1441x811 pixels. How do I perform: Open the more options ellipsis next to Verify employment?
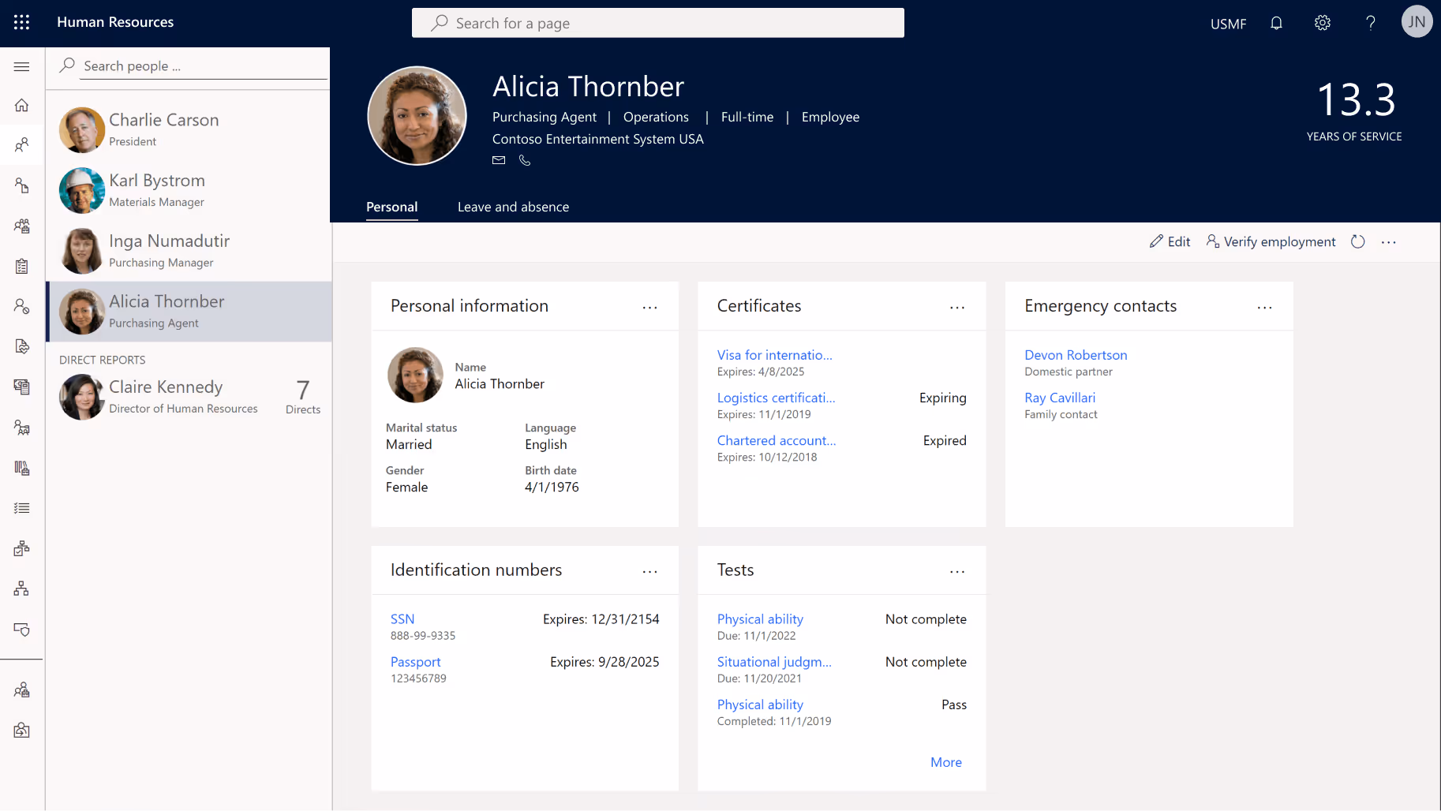coord(1389,241)
